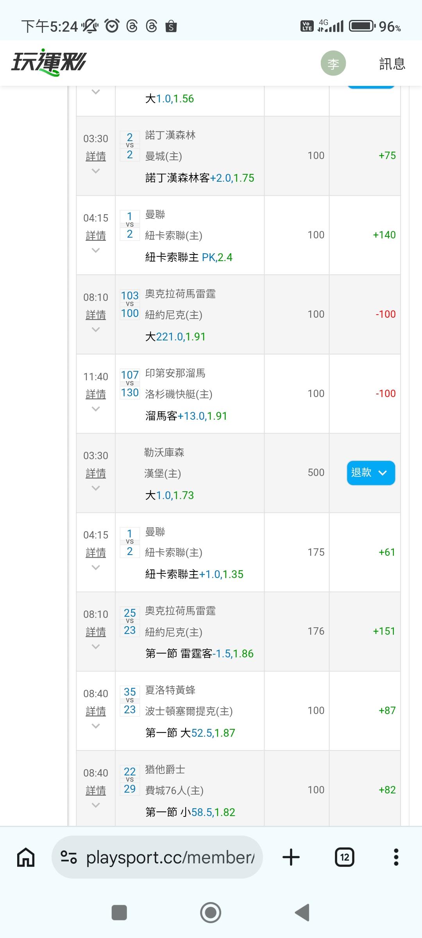This screenshot has width=422, height=938.
Task: Open the tab switcher showing 12
Action: (344, 857)
